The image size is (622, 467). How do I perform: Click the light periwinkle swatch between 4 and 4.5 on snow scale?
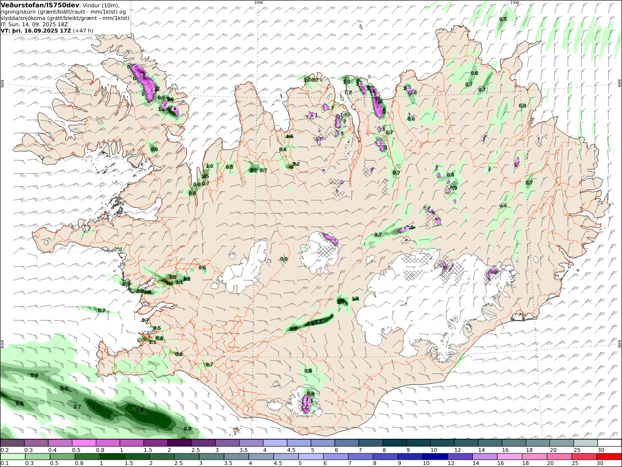click(274, 443)
